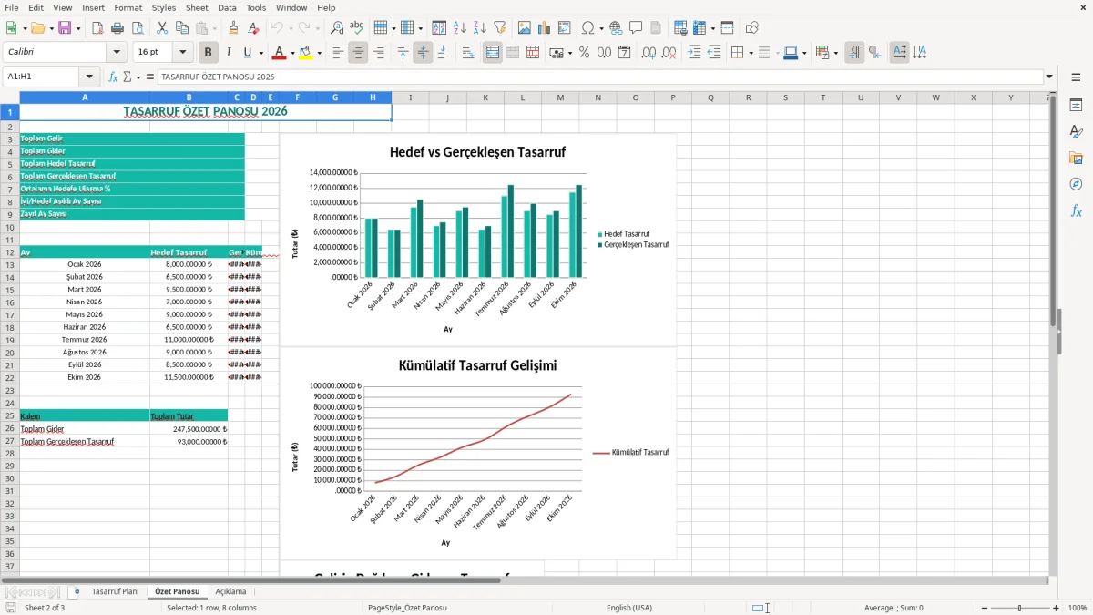Click the formula input line
This screenshot has height=615, width=1093.
(599, 77)
